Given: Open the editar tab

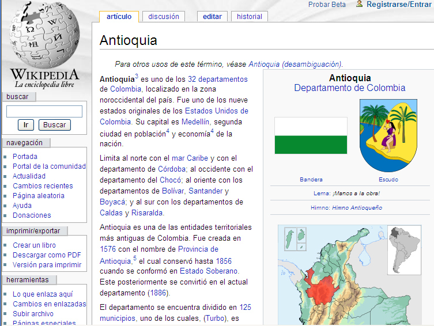Looking at the screenshot, I should (212, 17).
